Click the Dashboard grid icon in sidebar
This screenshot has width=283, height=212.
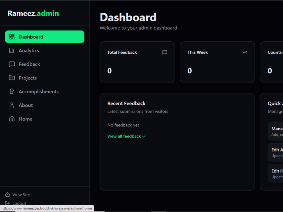(12, 37)
